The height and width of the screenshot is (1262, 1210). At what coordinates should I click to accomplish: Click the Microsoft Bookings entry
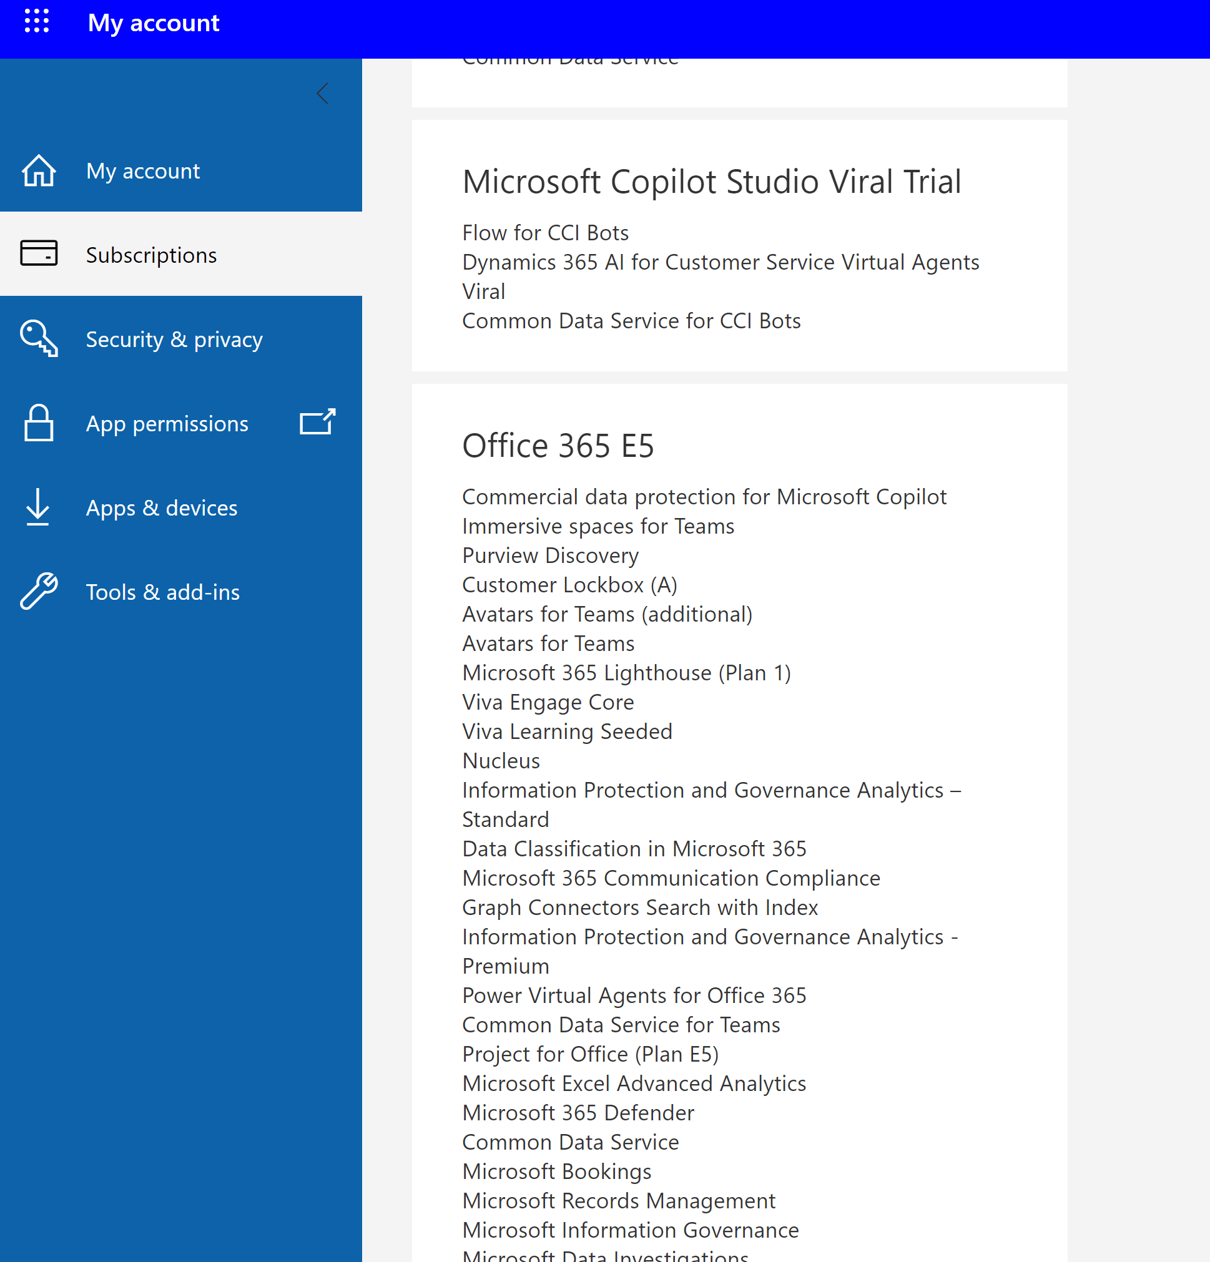tap(556, 1171)
